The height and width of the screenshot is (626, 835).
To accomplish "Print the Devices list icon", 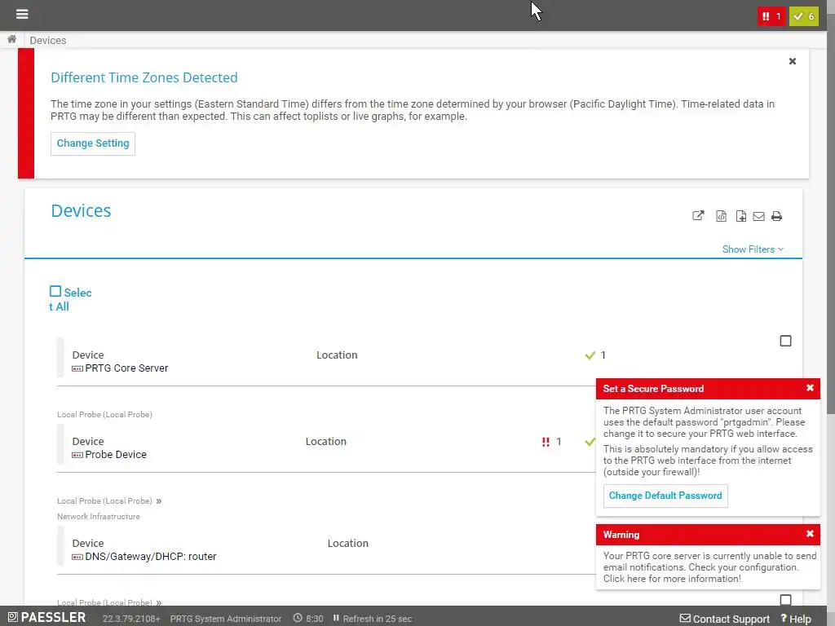I will pyautogui.click(x=776, y=216).
